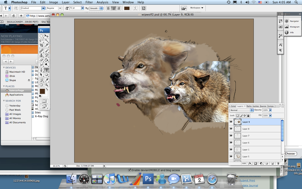
Task: Select the Healing Brush bandage tool
Action: pos(41,50)
